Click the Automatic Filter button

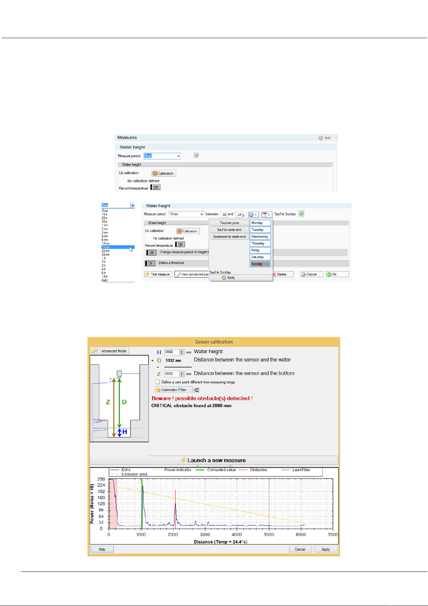tap(174, 389)
